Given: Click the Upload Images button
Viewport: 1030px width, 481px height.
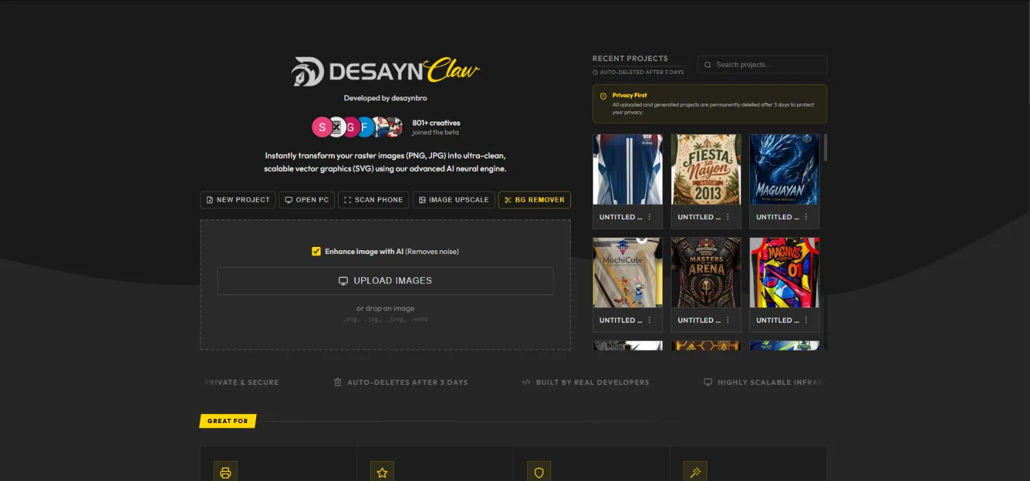Looking at the screenshot, I should 385,281.
